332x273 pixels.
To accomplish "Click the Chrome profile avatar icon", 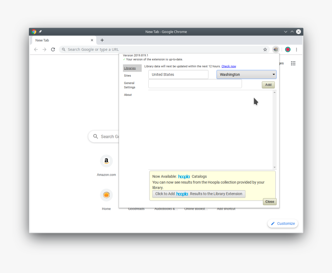I will click(288, 49).
